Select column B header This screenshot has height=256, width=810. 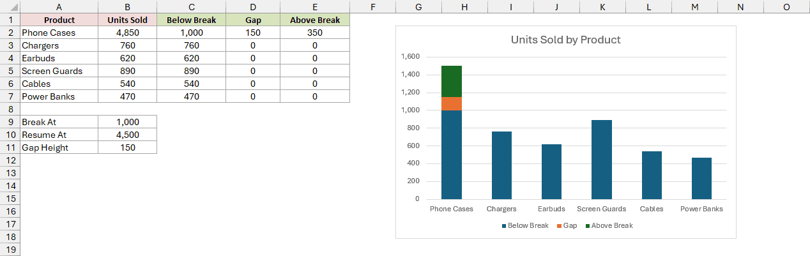pos(127,6)
